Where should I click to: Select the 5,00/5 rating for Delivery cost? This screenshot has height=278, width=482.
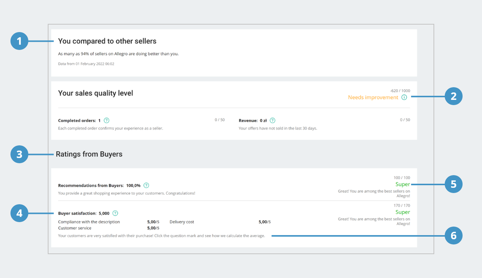[265, 222]
